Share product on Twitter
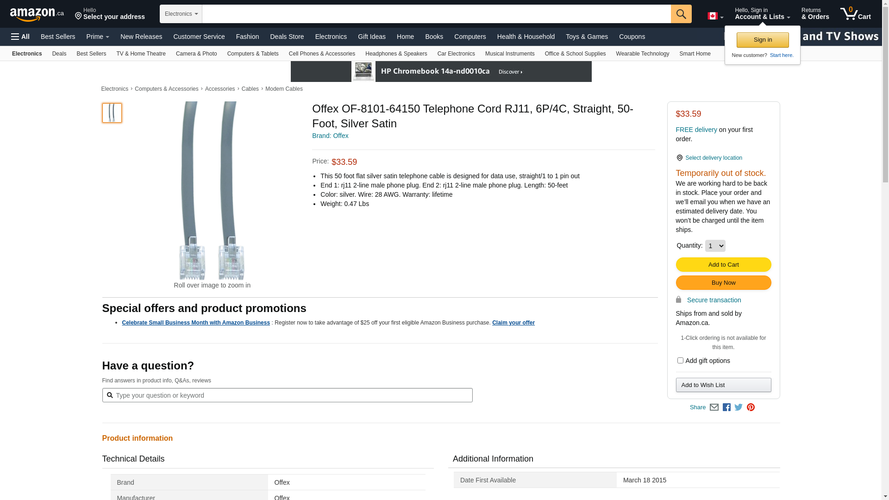 pos(739,407)
